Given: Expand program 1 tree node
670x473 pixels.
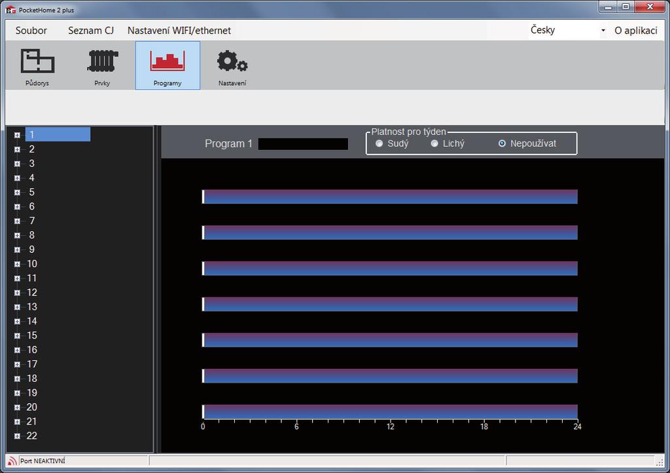Looking at the screenshot, I should 17,135.
